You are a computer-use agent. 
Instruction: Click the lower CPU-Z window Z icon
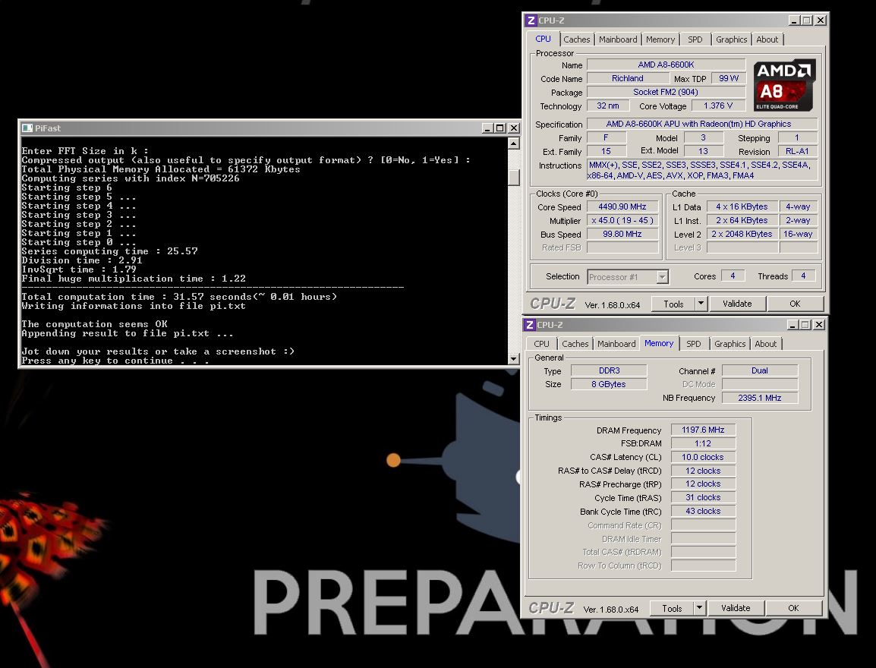click(530, 324)
